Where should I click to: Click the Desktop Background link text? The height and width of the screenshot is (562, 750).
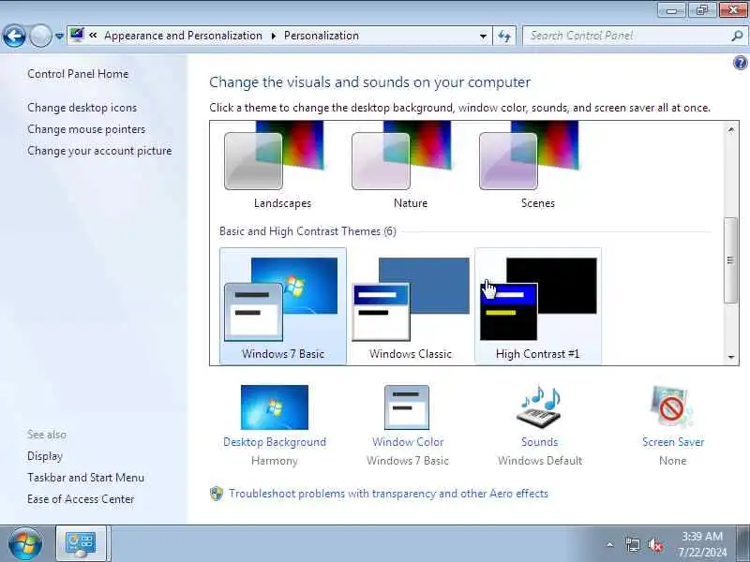[275, 442]
